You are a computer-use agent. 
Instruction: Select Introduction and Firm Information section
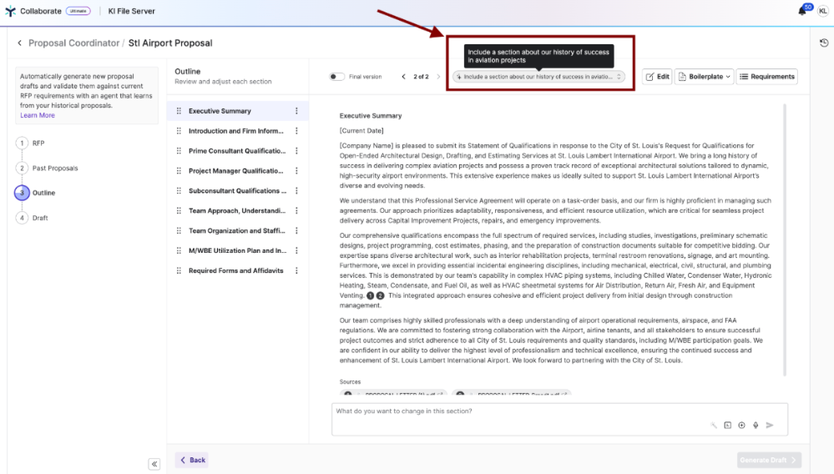pos(238,131)
